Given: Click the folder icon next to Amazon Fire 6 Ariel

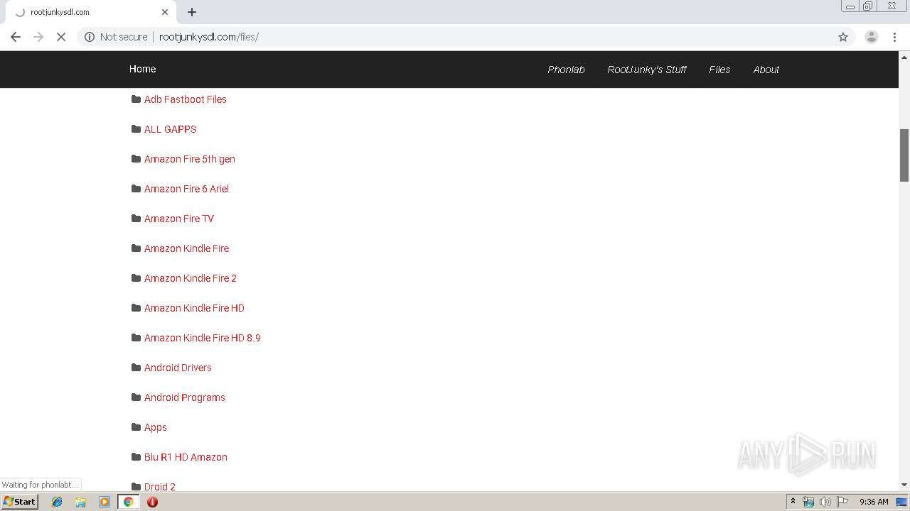Looking at the screenshot, I should point(136,189).
